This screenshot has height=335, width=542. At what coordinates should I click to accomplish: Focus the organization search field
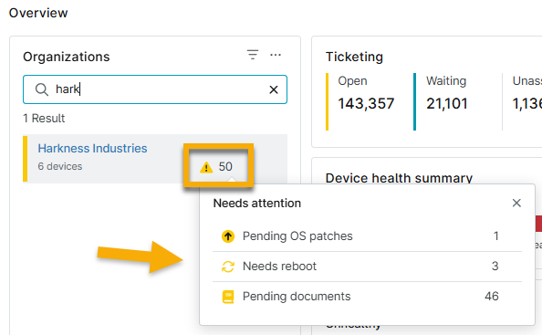point(155,89)
